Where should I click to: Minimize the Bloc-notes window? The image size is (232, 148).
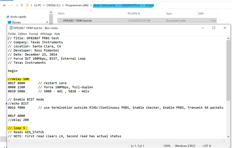click(203, 28)
